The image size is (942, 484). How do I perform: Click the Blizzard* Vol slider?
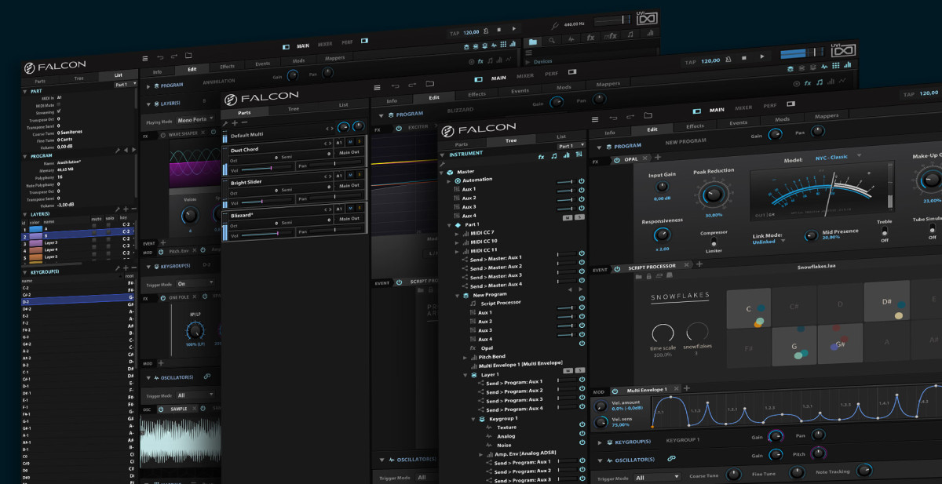pyautogui.click(x=268, y=233)
